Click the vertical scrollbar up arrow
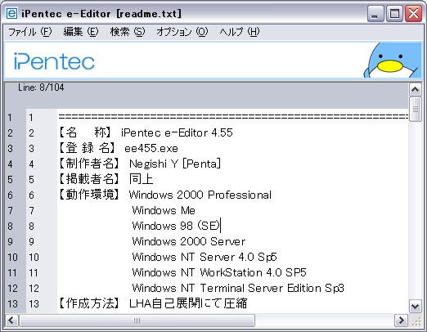Viewport: 427px width, 332px height. coord(415,89)
